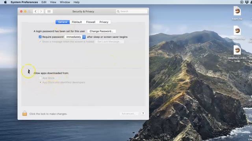Screen dimensions: 252x141
Task: Select the General tab
Action: pos(63,22)
